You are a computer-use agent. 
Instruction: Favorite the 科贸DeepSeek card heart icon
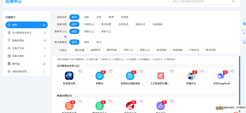click(x=233, y=71)
